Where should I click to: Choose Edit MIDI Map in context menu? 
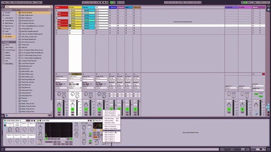click(111, 119)
